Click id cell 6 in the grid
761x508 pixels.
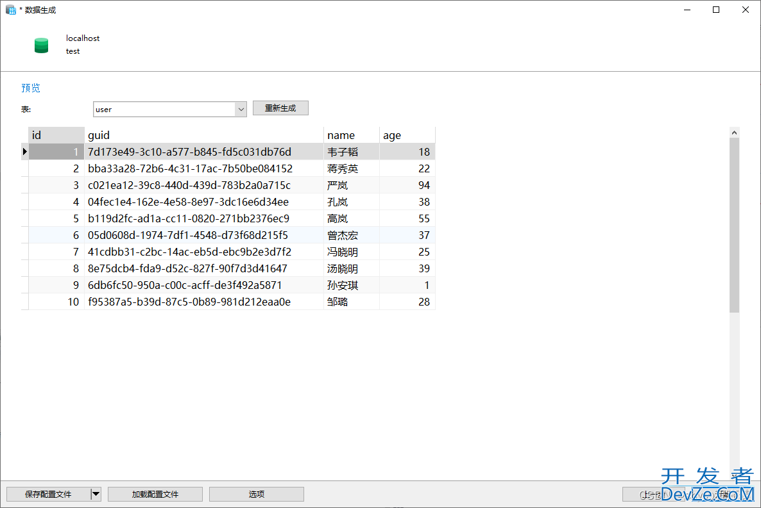tap(56, 235)
